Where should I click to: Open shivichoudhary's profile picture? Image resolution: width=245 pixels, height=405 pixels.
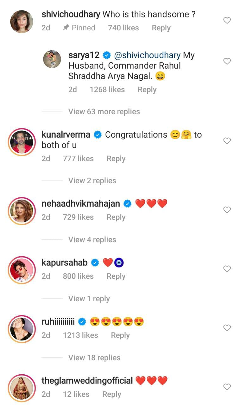[x=22, y=22]
